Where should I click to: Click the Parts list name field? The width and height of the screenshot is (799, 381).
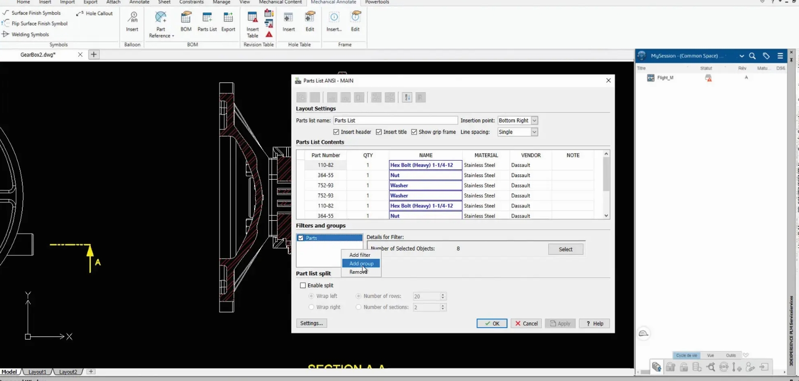click(395, 120)
